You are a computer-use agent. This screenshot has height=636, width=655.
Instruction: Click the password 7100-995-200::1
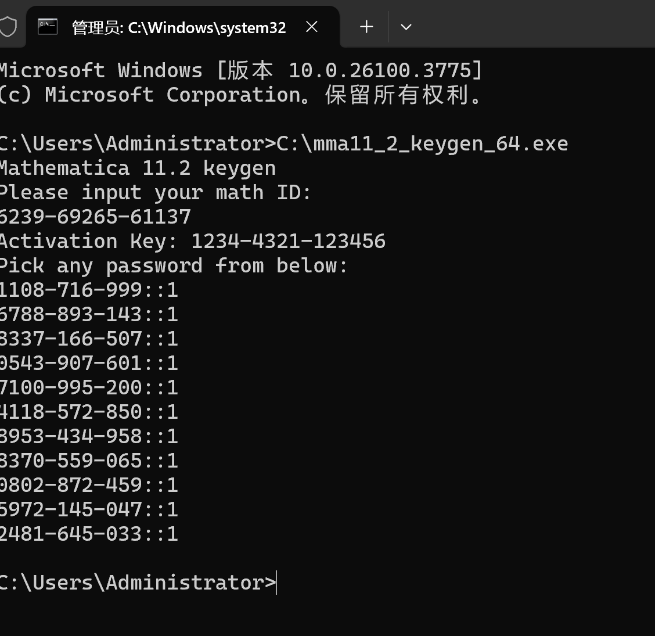tap(89, 388)
